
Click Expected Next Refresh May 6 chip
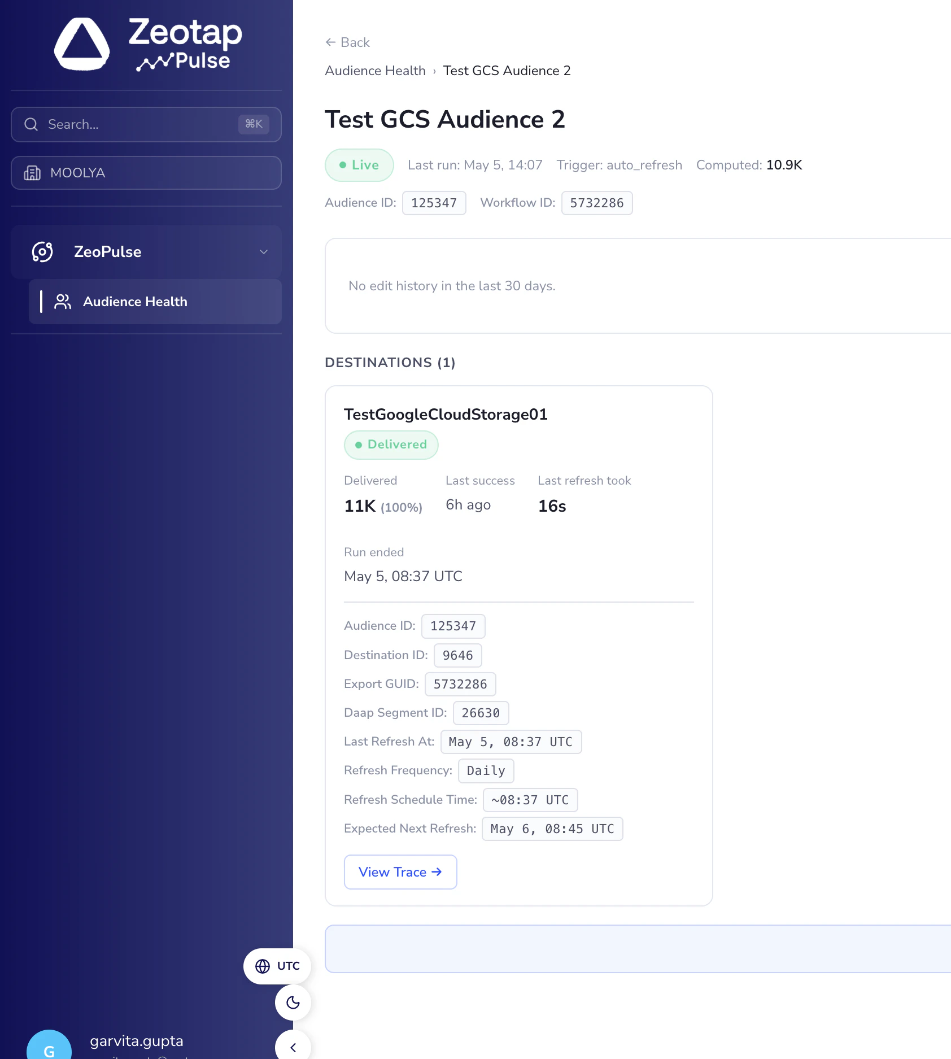click(x=552, y=829)
